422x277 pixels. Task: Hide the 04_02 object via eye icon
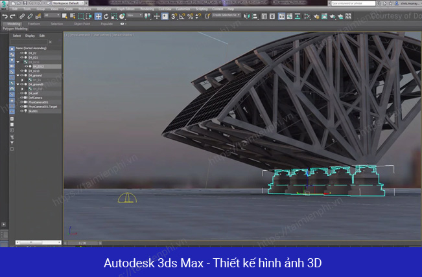tap(22, 53)
